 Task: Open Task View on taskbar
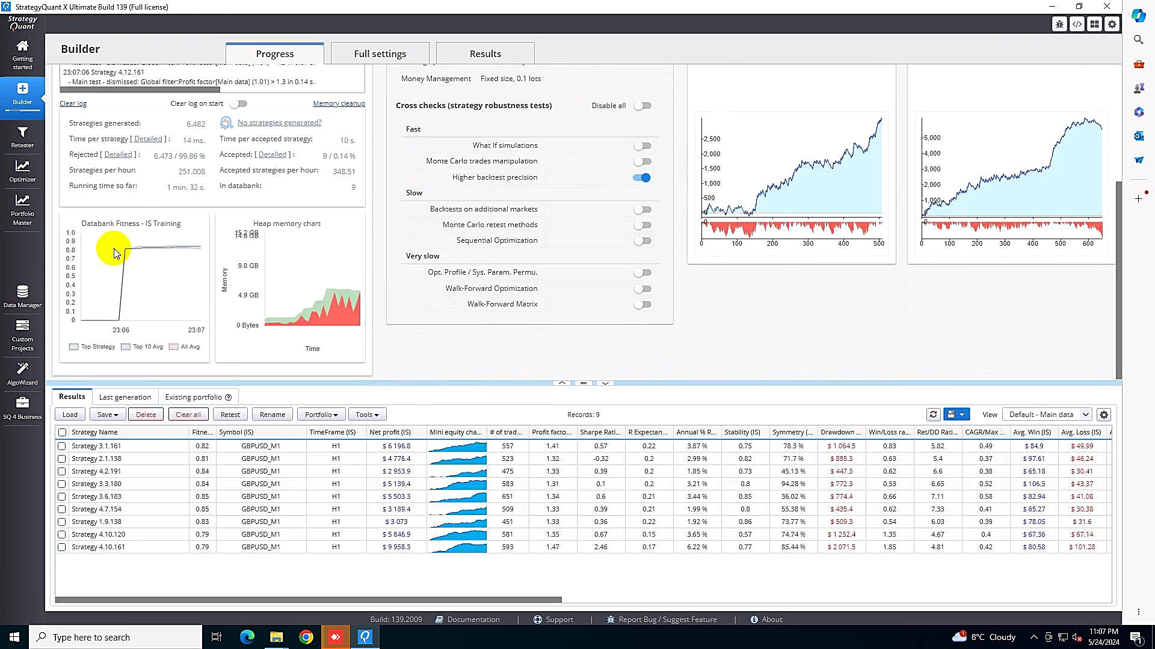click(217, 637)
